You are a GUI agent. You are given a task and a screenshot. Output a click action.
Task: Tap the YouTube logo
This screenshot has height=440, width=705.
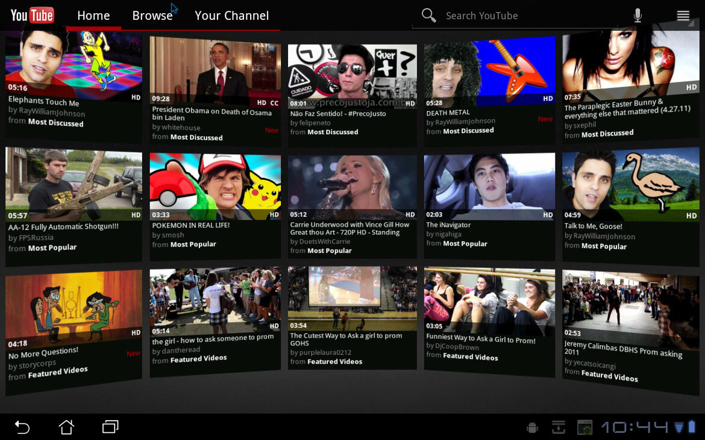32,15
